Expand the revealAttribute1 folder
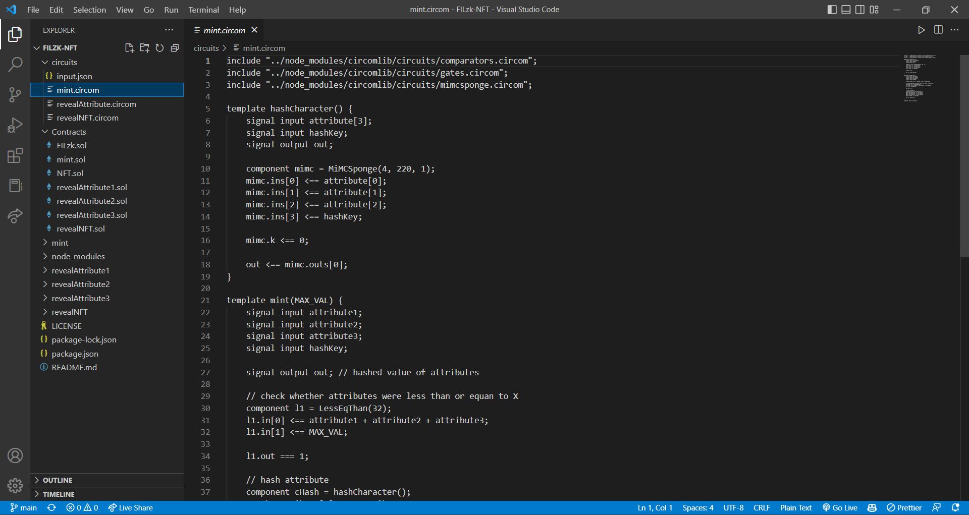Viewport: 969px width, 515px height. pyautogui.click(x=45, y=270)
